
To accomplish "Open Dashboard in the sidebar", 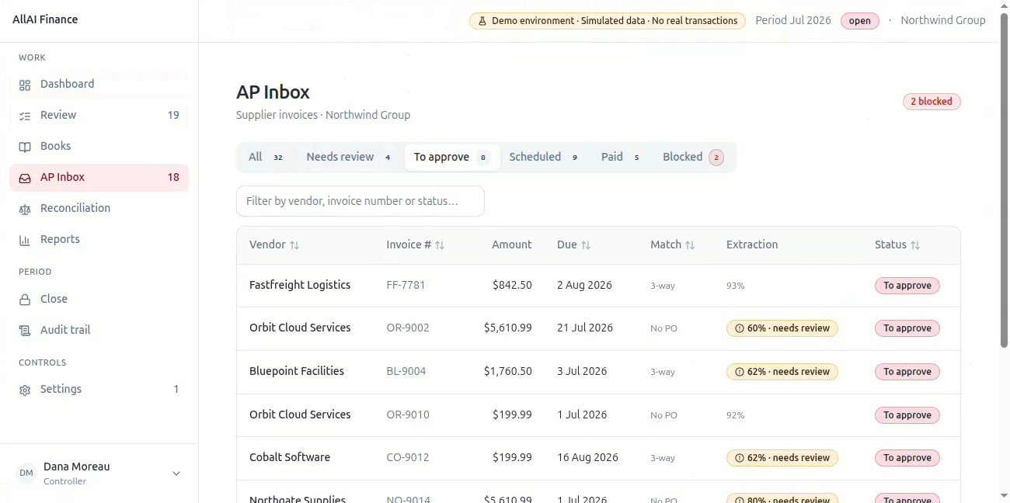I will tap(99, 84).
